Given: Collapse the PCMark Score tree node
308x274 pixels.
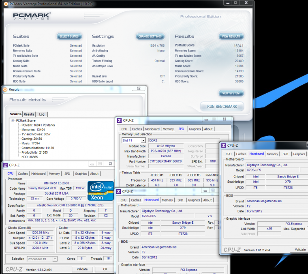Looking at the screenshot, I should pos(13,120).
